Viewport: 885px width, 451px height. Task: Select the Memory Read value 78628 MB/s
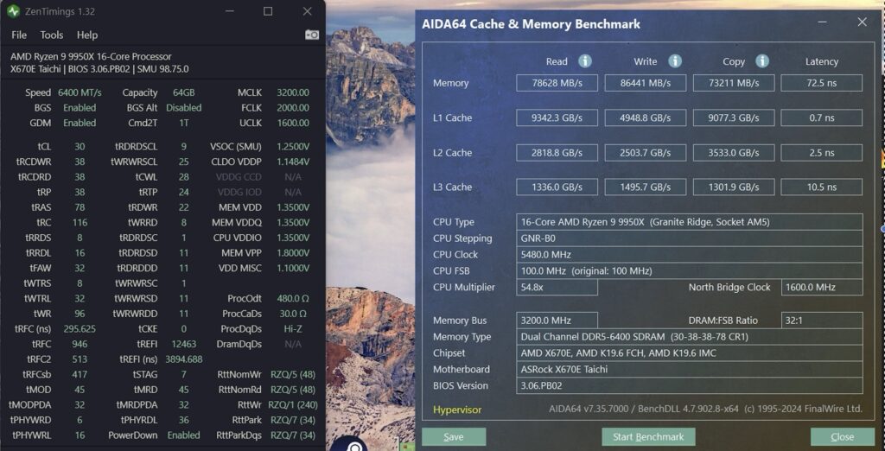pyautogui.click(x=557, y=83)
